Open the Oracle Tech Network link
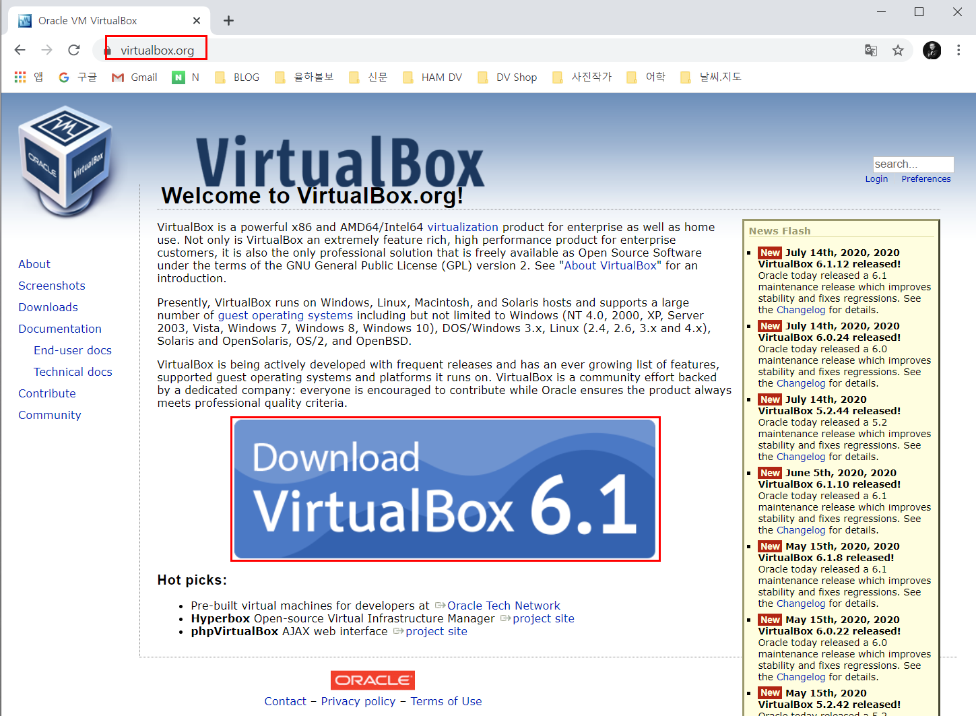 (x=504, y=606)
